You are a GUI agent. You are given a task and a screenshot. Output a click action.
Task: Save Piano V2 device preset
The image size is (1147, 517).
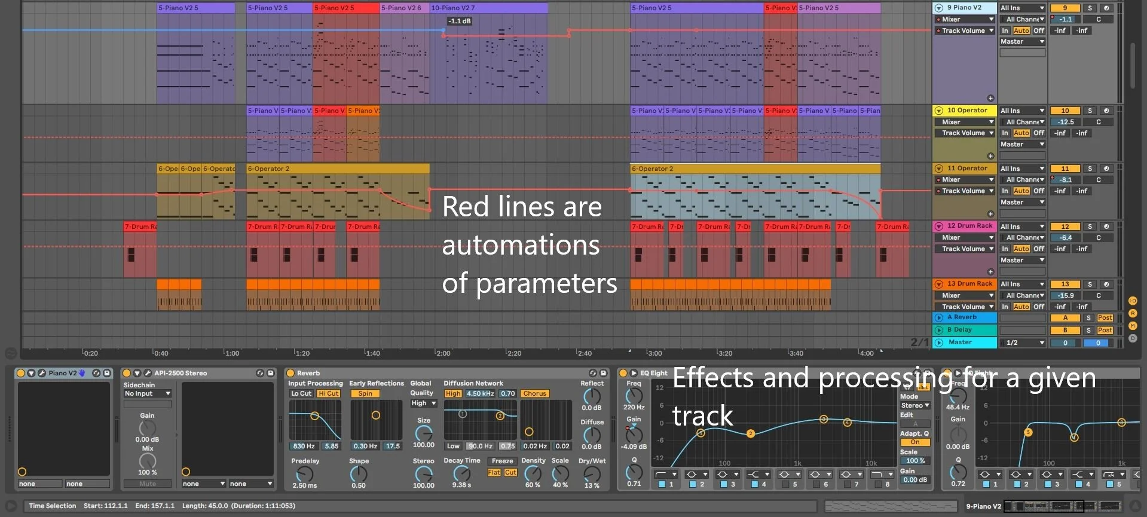107,373
